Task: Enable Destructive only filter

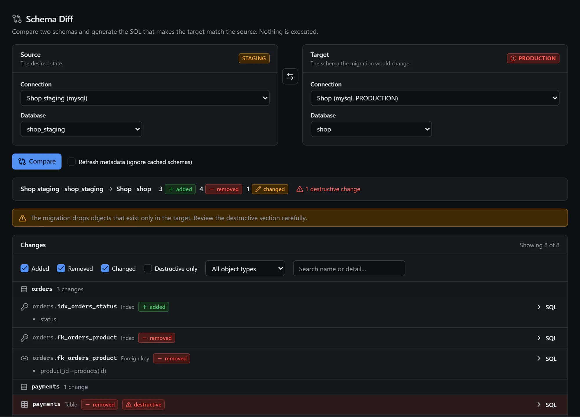Action: [x=148, y=268]
